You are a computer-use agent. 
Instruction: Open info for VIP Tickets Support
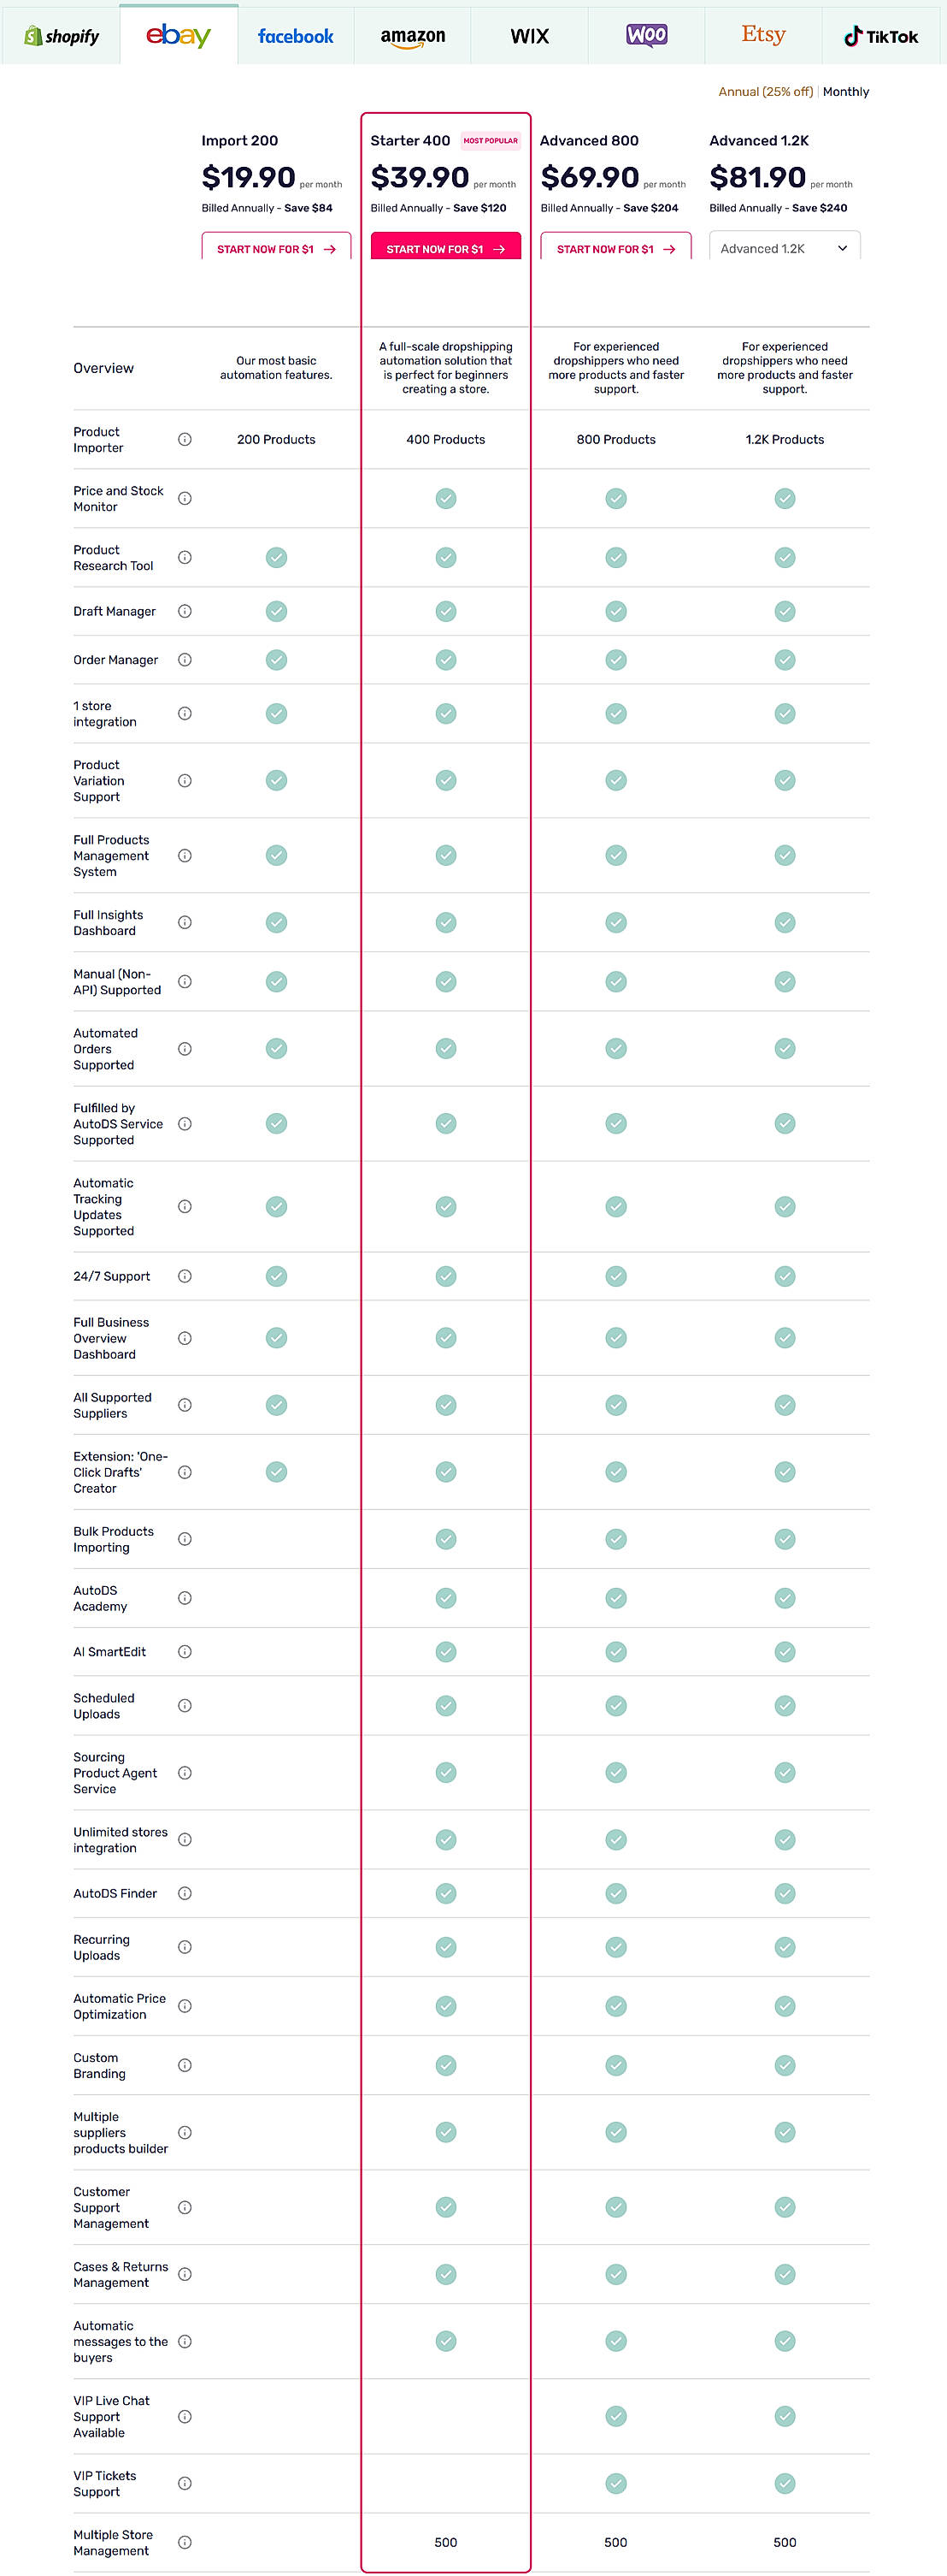(185, 2483)
